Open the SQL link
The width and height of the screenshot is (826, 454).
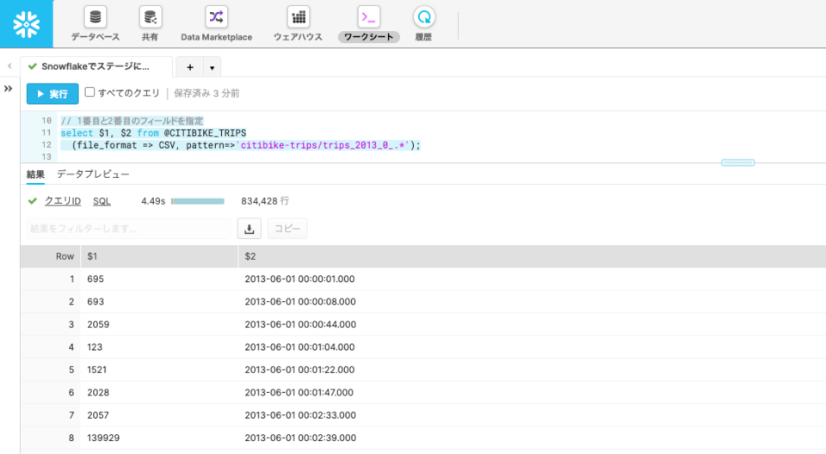102,200
